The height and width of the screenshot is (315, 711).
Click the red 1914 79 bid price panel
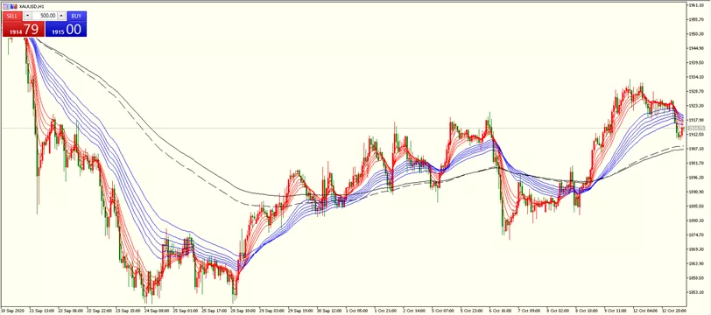click(x=24, y=30)
